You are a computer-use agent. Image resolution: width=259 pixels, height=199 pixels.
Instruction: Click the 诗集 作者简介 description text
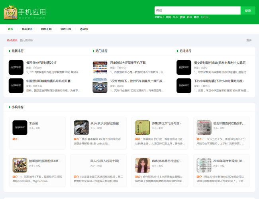160,141
